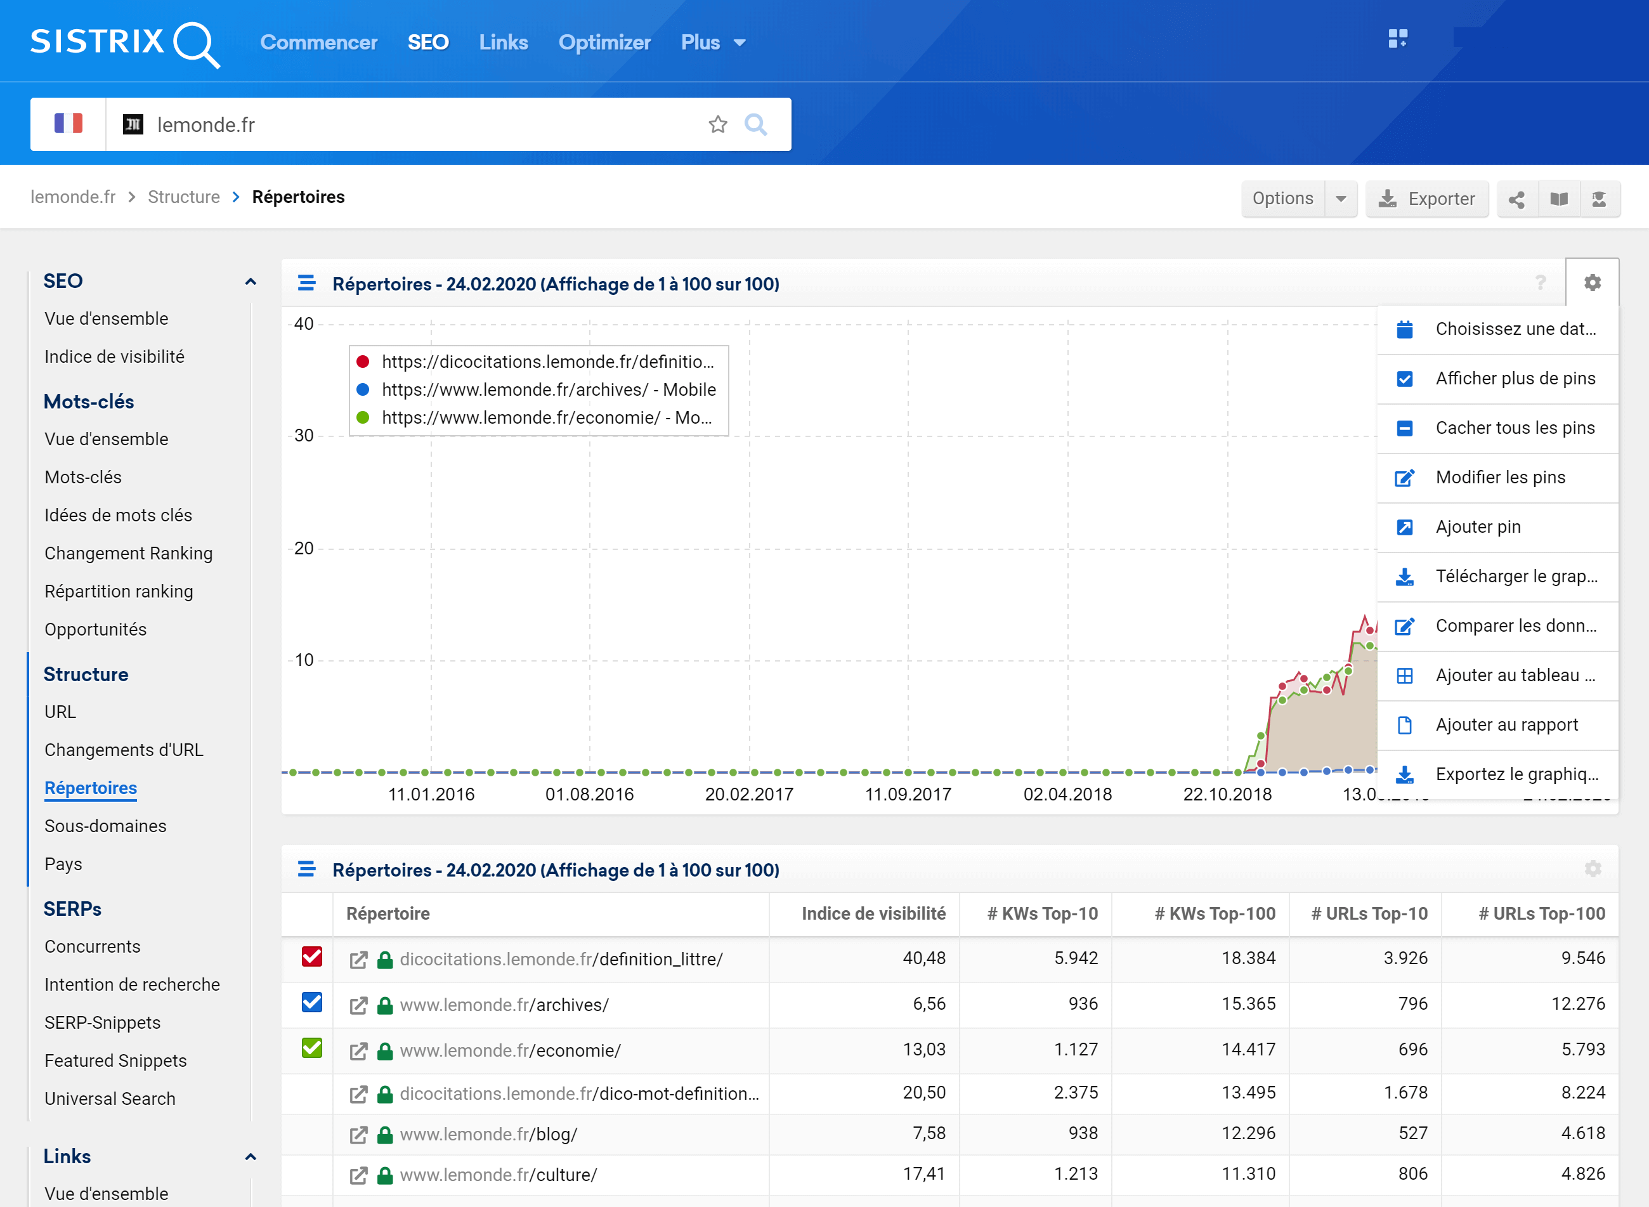Viewport: 1649px width, 1207px height.
Task: Click the green lock icon on the archives row
Action: tap(384, 1005)
